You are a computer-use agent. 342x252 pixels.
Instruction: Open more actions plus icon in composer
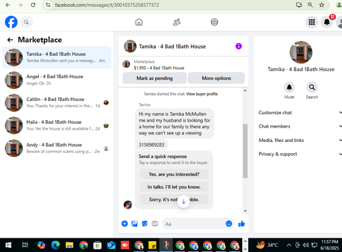[124, 223]
